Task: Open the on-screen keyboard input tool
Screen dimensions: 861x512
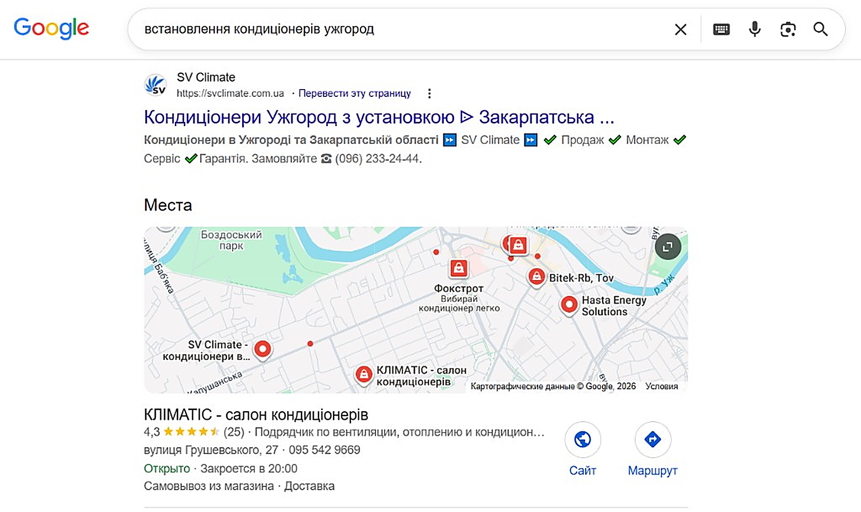Action: click(x=721, y=30)
